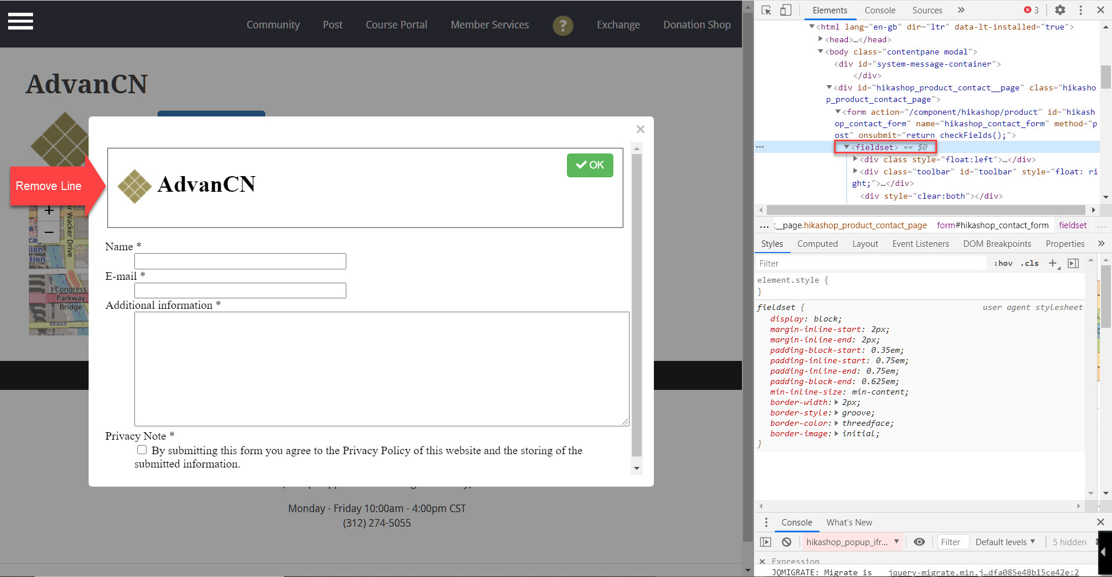Collapse the form node in DOM tree
Viewport: 1112px width, 577px height.
pos(837,112)
